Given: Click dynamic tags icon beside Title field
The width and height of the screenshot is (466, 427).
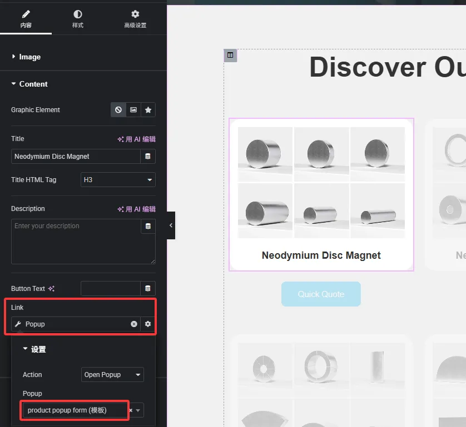Looking at the screenshot, I should point(147,157).
